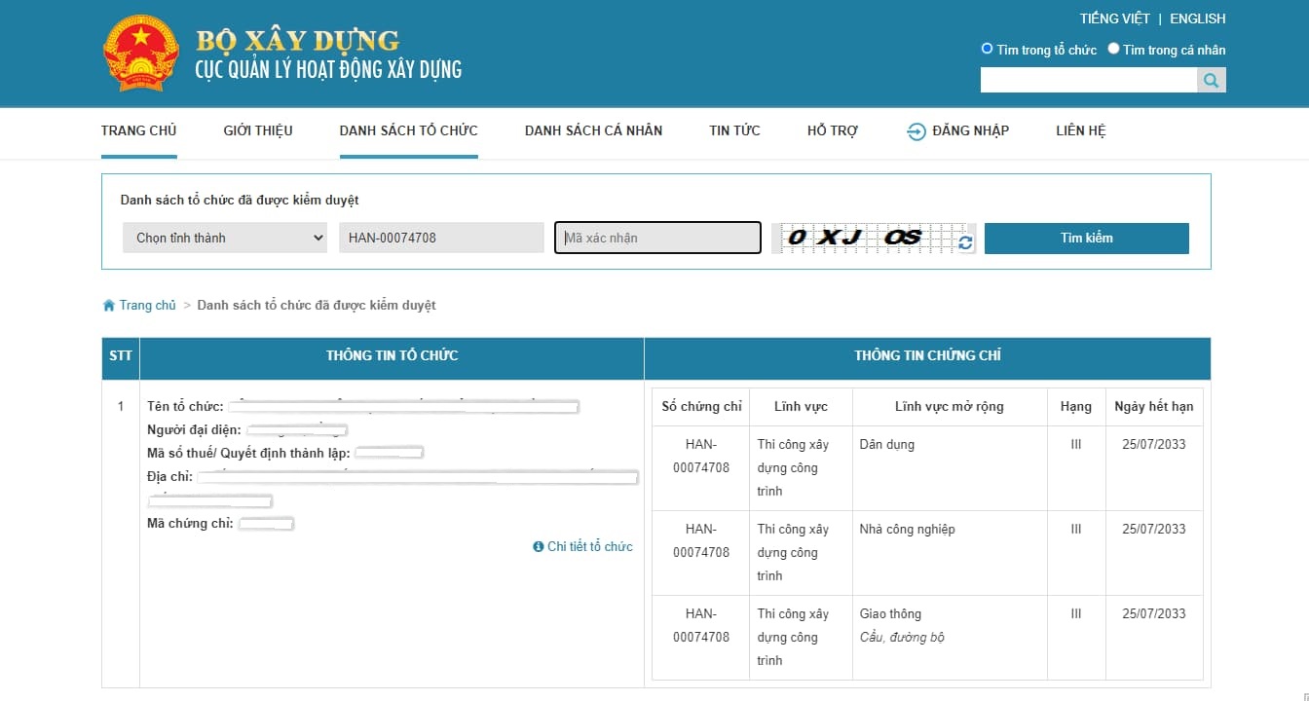
Task: Click the 'Tên tổ chức:' label
Action: tap(185, 407)
